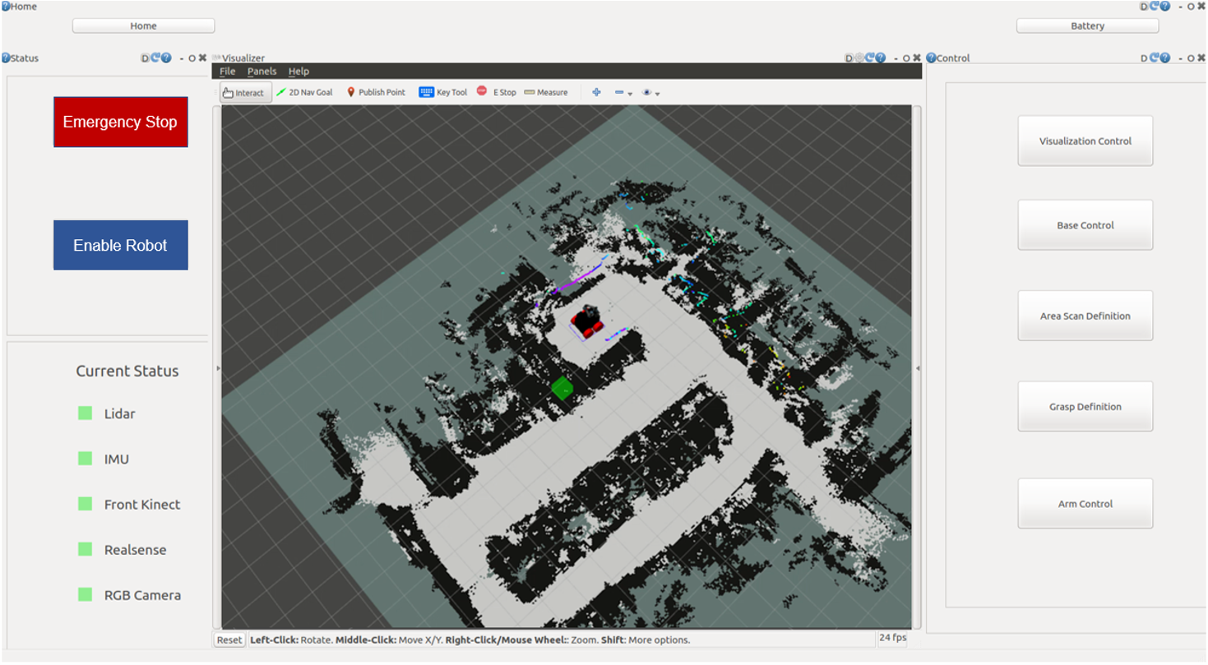Select the Measure ruler tool
The image size is (1208, 665).
(x=546, y=93)
